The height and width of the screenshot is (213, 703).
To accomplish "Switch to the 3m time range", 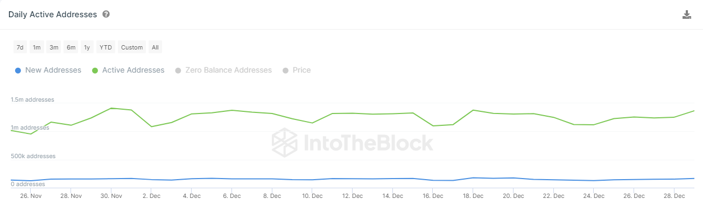I will pos(54,47).
